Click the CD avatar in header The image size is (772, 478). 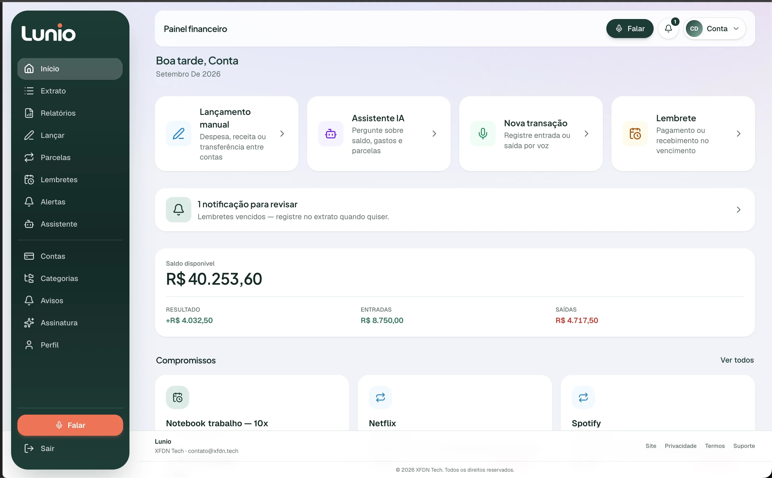[694, 29]
